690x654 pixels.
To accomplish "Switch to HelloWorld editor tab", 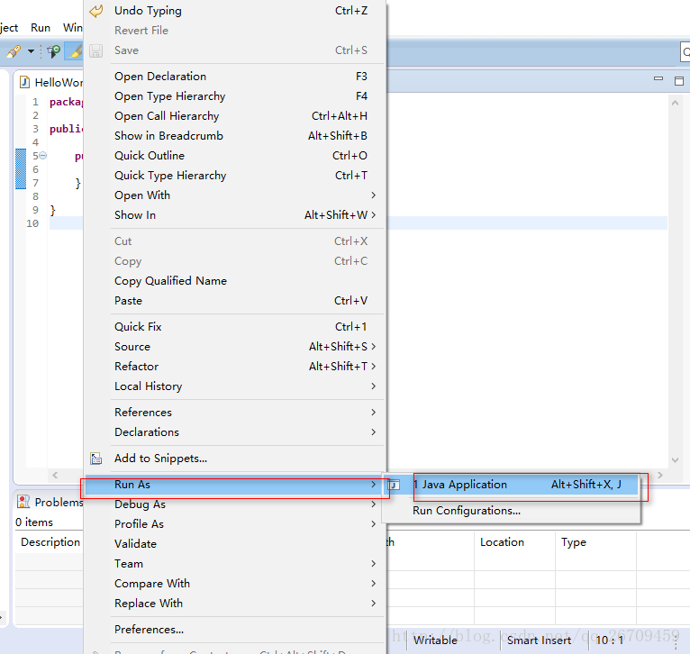I will (50, 82).
